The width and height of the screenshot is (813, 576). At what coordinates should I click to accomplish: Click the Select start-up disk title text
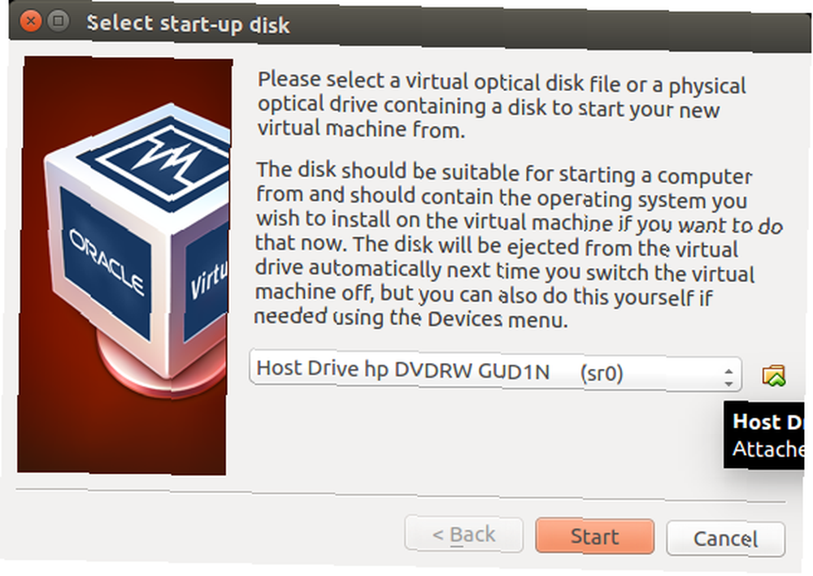point(189,24)
